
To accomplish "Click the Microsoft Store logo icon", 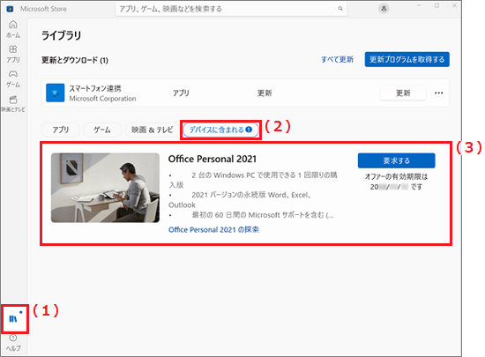I will [10, 9].
